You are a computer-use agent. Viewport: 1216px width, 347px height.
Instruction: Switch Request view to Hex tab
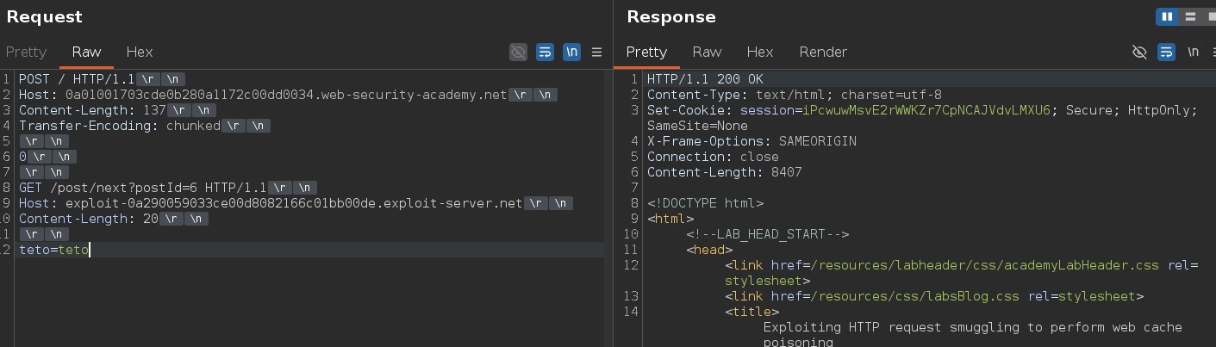click(140, 52)
